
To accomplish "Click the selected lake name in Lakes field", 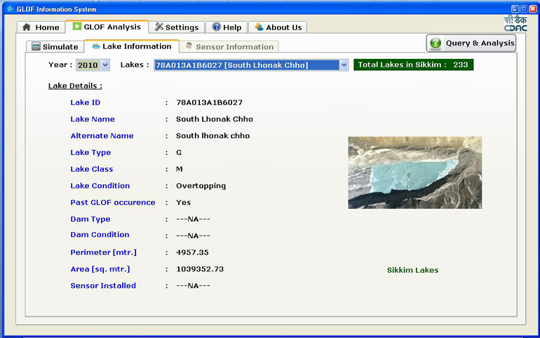I will pyautogui.click(x=231, y=65).
